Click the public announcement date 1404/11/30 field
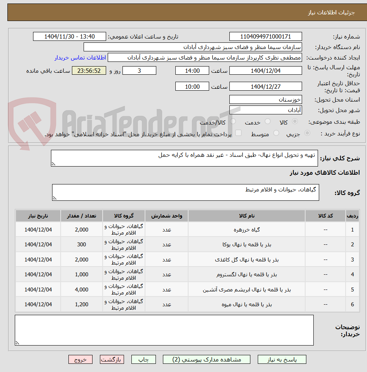 (x=70, y=37)
